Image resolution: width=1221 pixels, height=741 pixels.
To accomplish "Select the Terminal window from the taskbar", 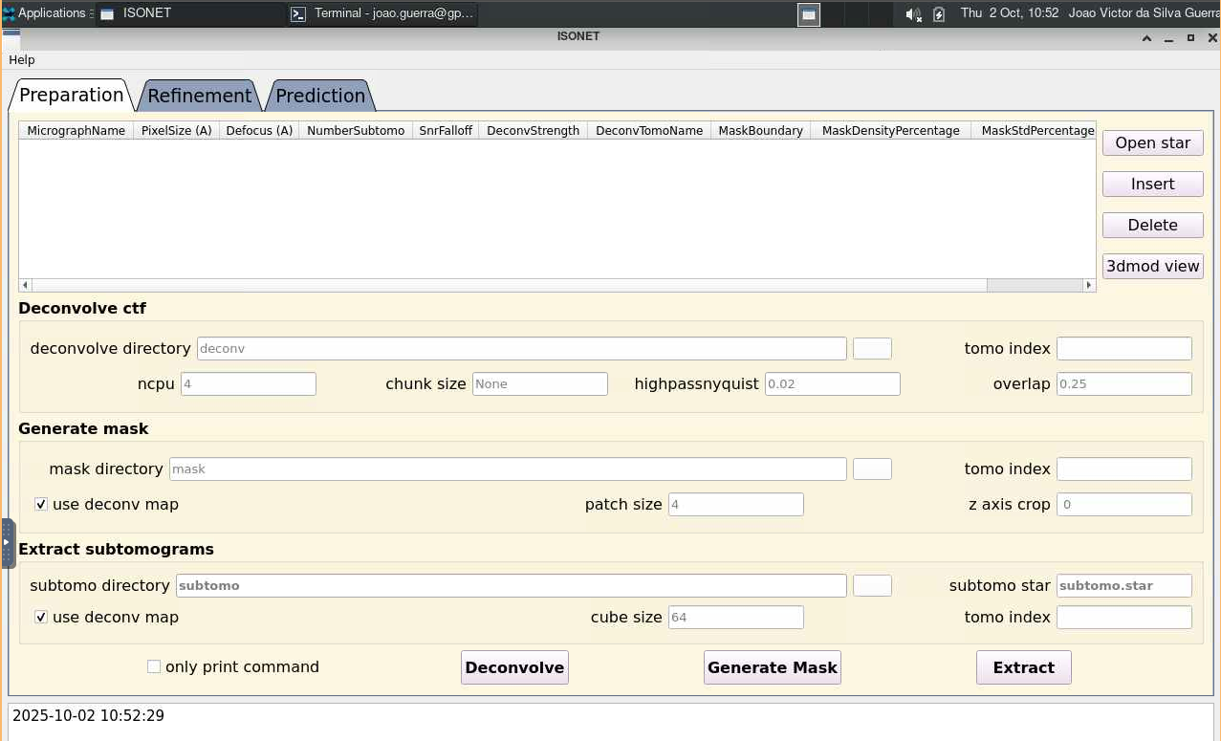I will (x=381, y=13).
